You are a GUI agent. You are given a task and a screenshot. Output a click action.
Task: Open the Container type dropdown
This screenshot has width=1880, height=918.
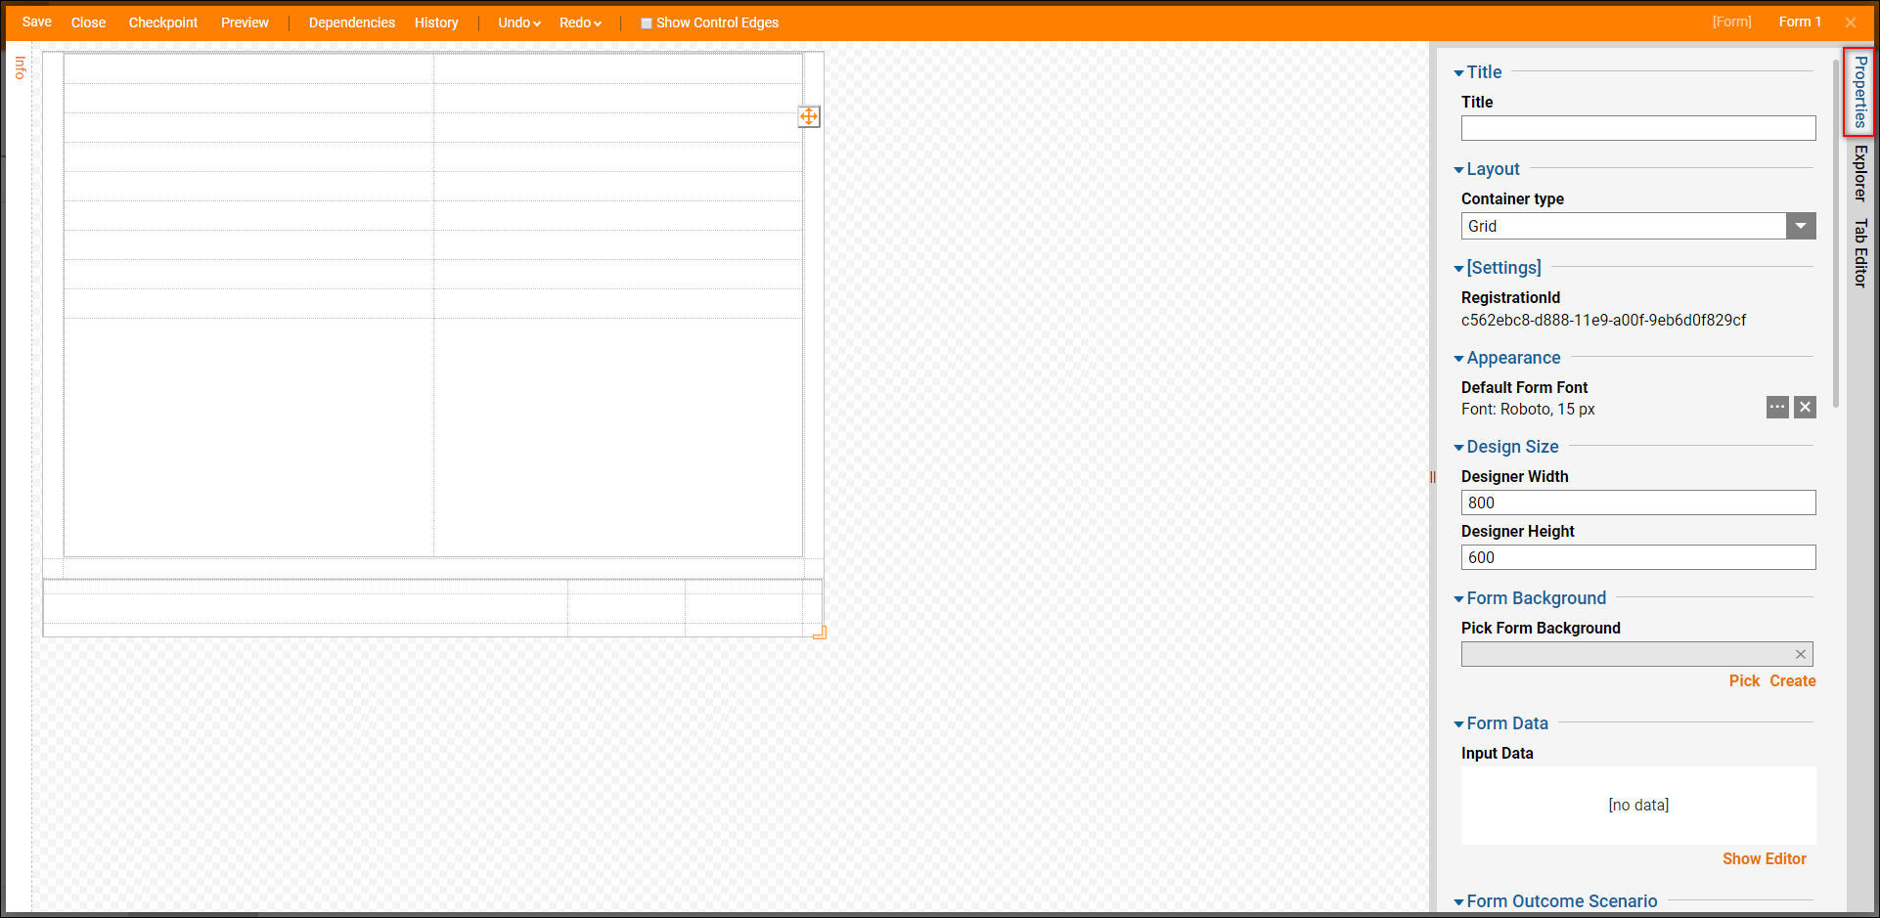click(1801, 226)
